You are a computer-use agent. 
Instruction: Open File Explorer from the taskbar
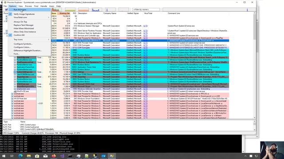pyautogui.click(x=29, y=156)
